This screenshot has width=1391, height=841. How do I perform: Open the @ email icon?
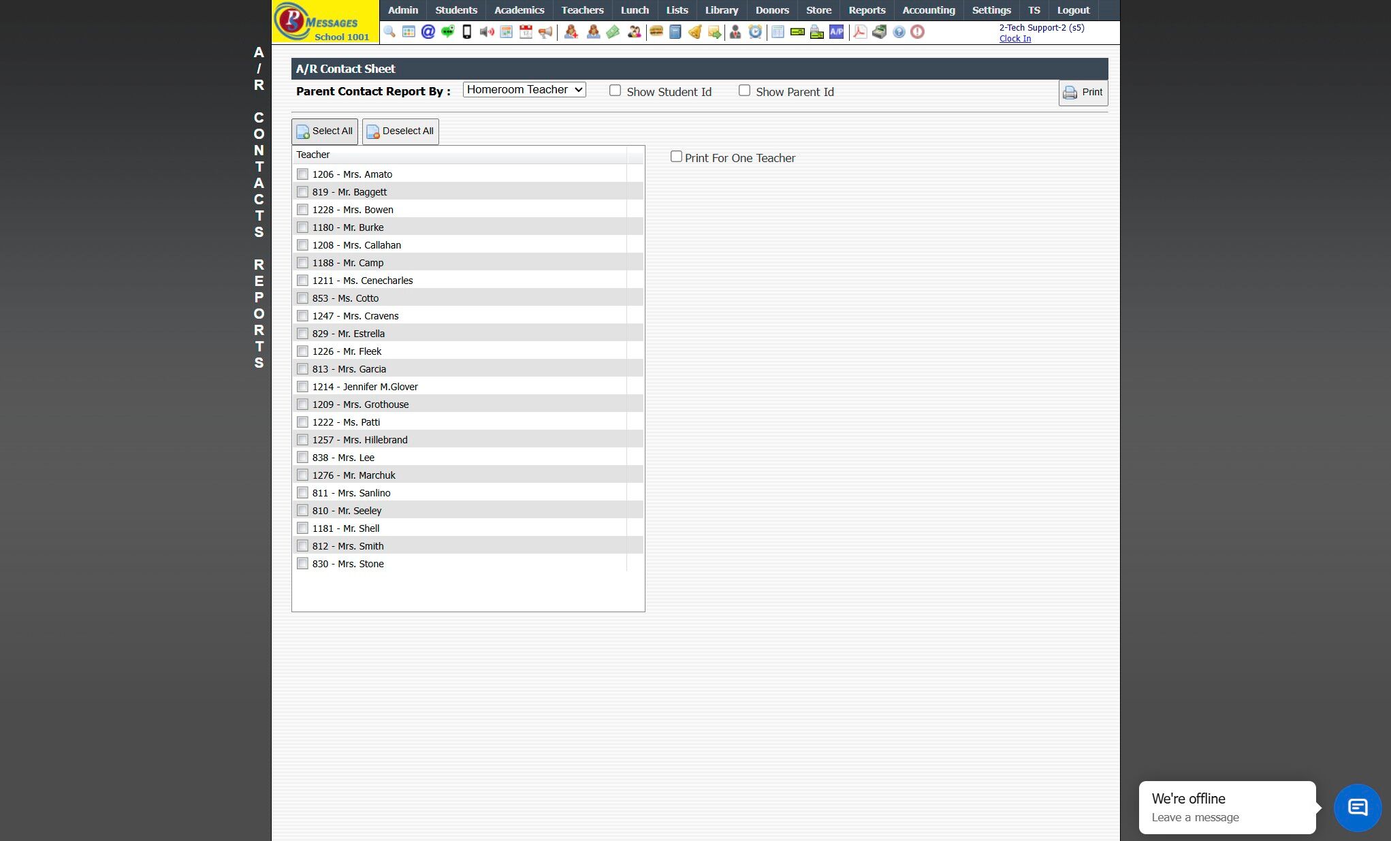pyautogui.click(x=428, y=32)
